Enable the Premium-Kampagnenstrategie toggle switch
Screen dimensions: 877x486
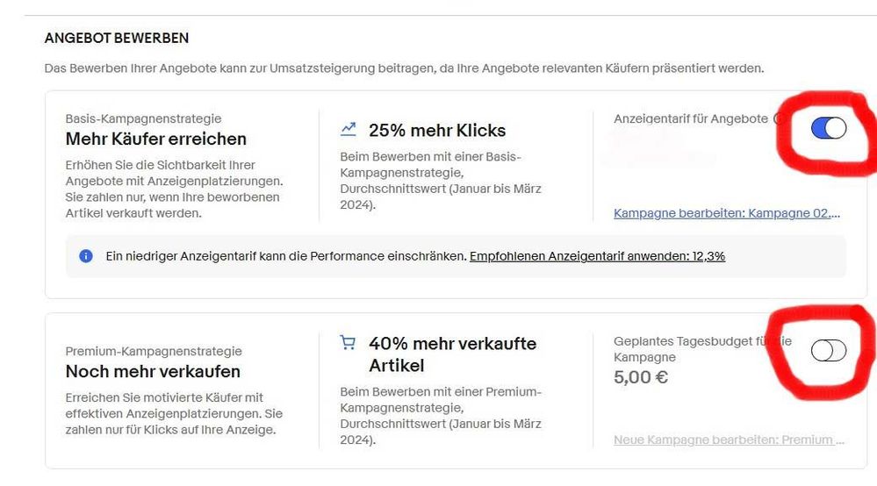tap(829, 351)
